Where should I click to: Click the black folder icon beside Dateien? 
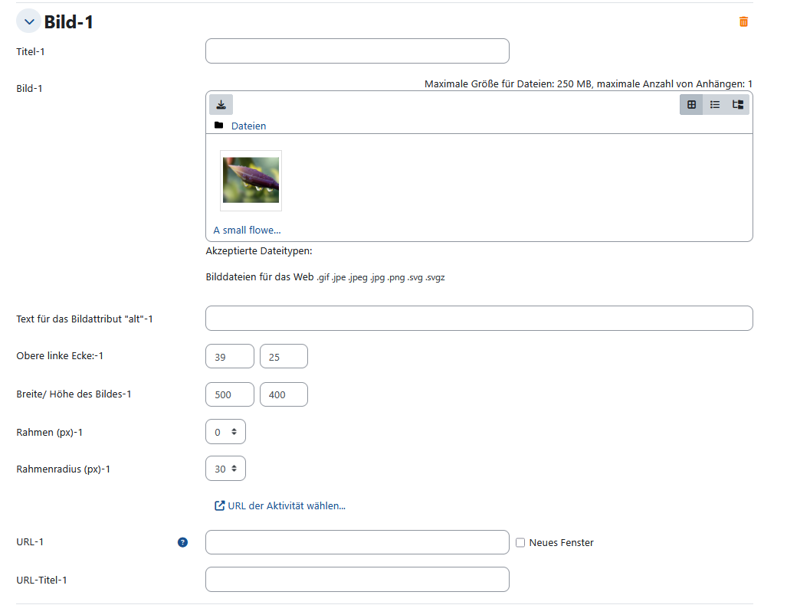[219, 126]
